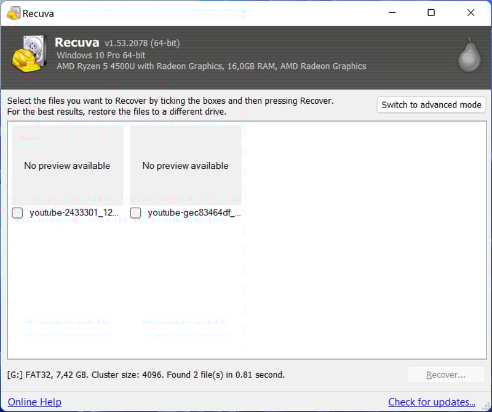Minimize the Recuva window

(392, 13)
